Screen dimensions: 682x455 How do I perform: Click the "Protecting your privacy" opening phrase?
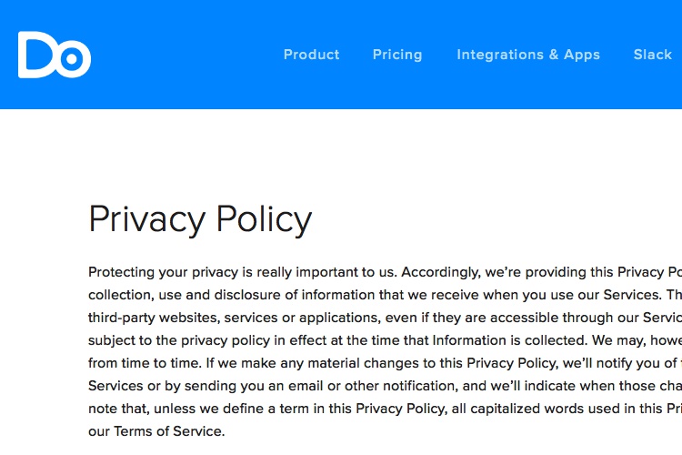(164, 272)
